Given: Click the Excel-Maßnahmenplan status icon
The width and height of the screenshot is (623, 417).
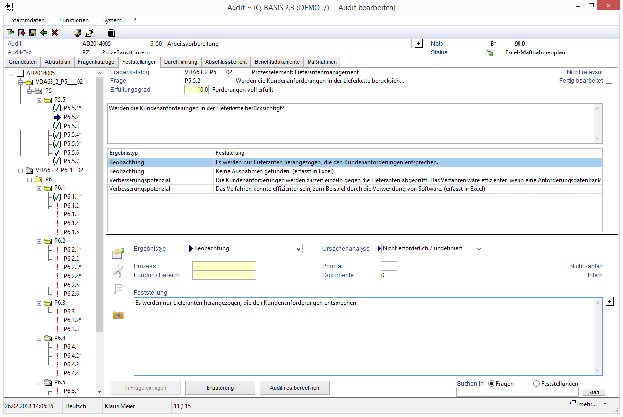Looking at the screenshot, I should tap(490, 52).
